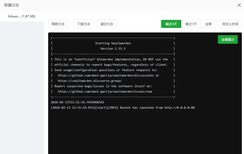Click the unofficial Bitwarden implementation notice line
The image size is (244, 154).
coord(111,59)
